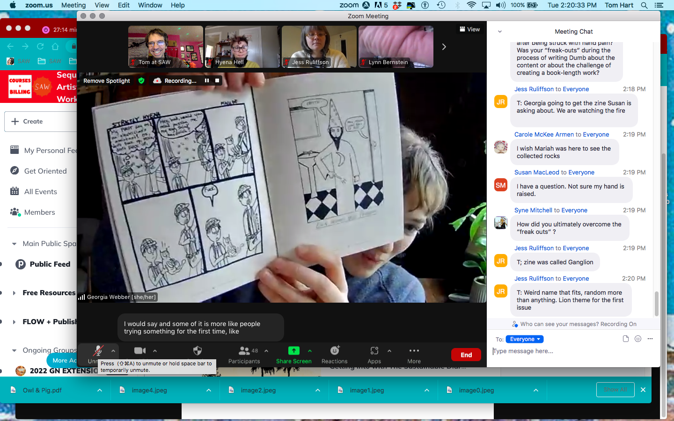Expand the FLOW + Publish section
This screenshot has width=674, height=421.
click(x=14, y=322)
